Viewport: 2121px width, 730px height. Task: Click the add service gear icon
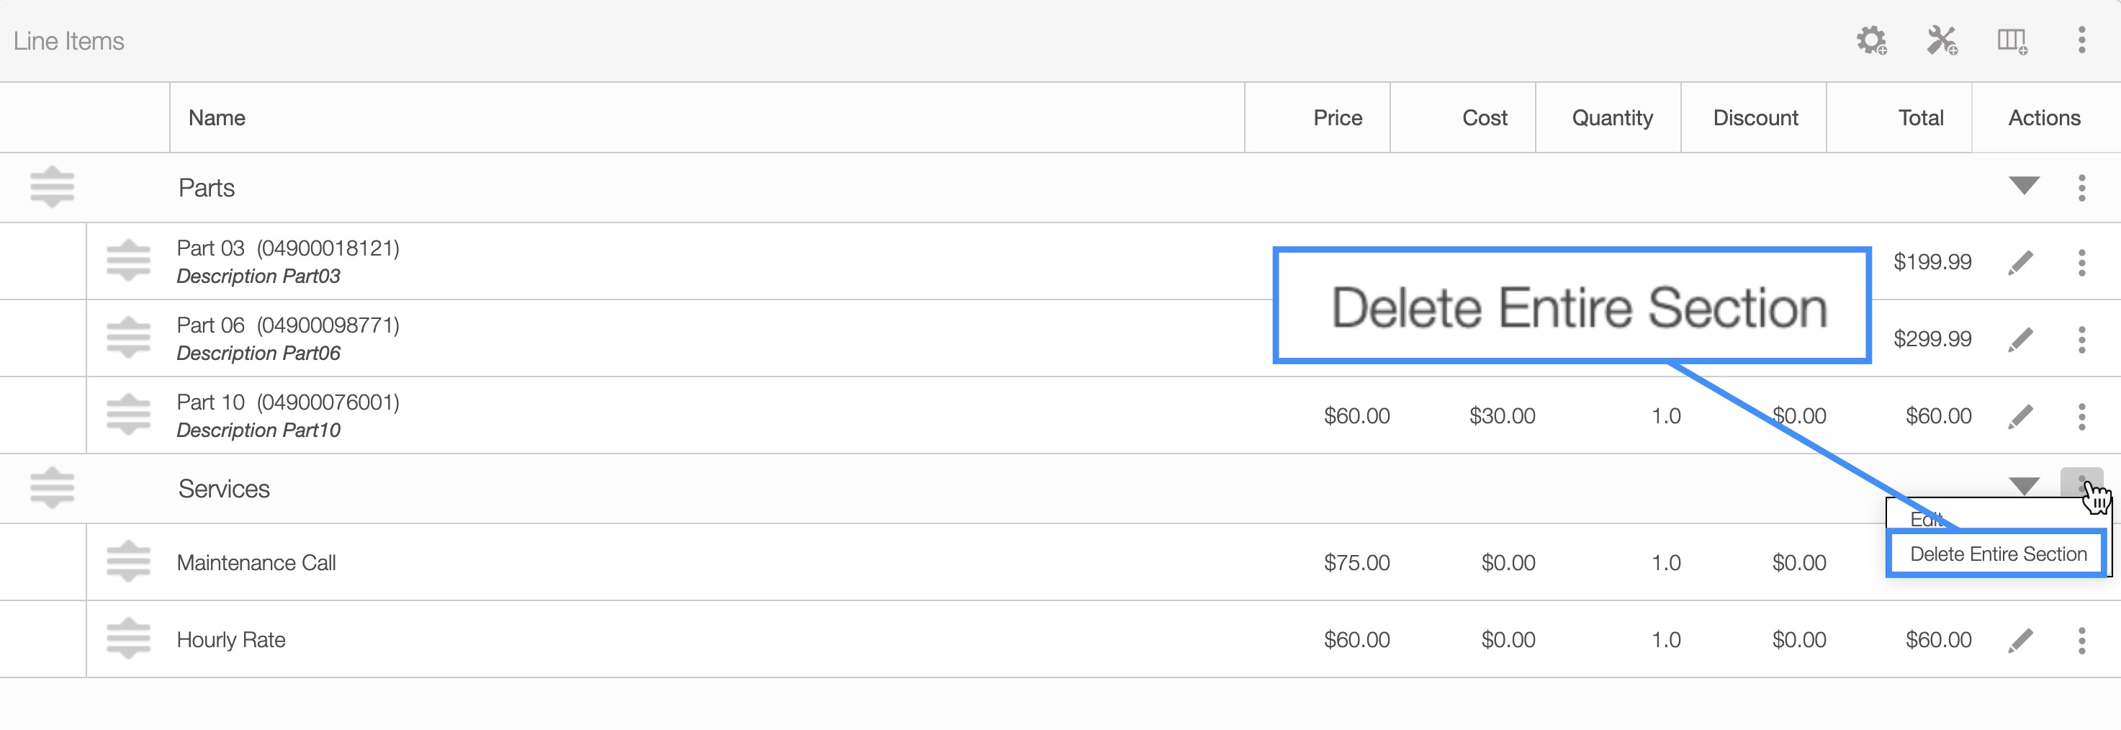[1870, 40]
